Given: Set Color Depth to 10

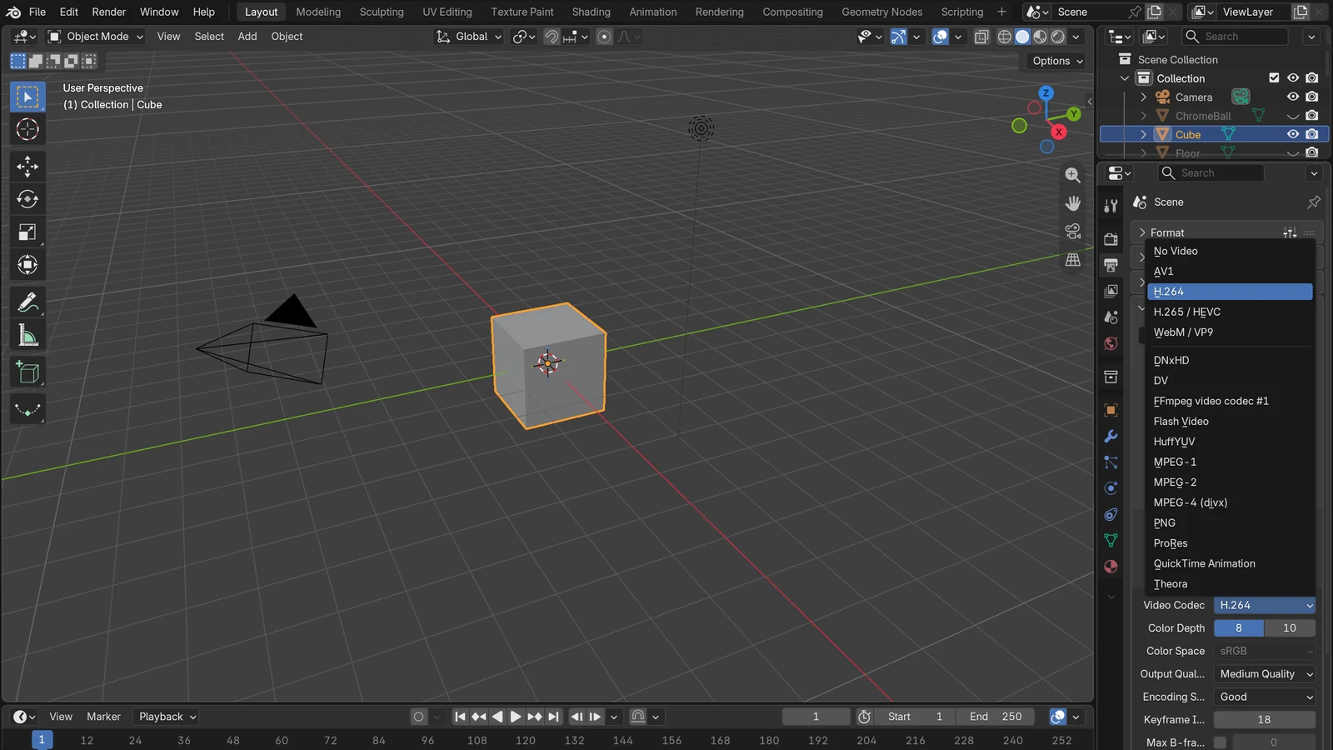Looking at the screenshot, I should click(x=1290, y=628).
